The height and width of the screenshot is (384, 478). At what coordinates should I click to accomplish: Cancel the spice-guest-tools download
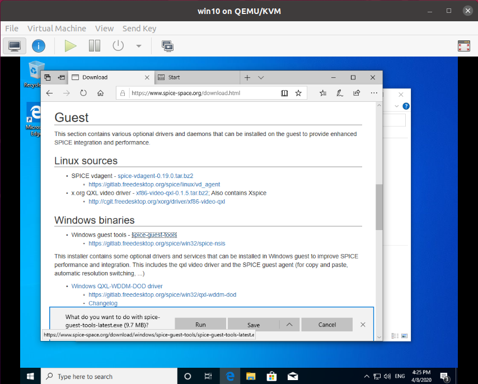tap(327, 325)
